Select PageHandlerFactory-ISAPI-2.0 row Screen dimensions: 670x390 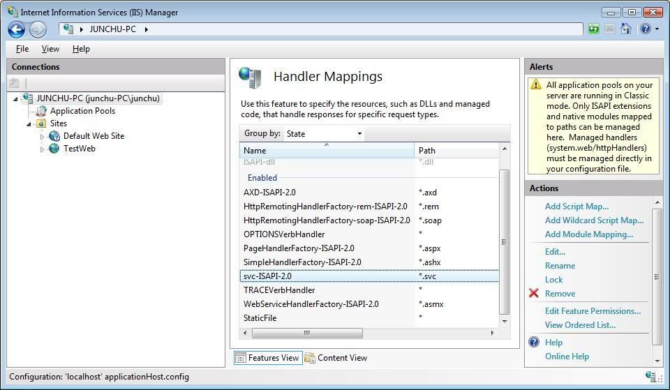[369, 248]
